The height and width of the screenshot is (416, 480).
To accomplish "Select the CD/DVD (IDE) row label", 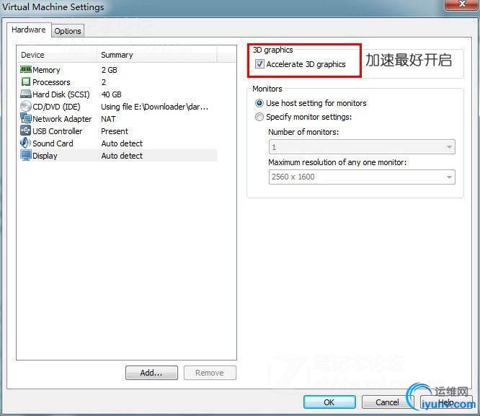I will 56,107.
